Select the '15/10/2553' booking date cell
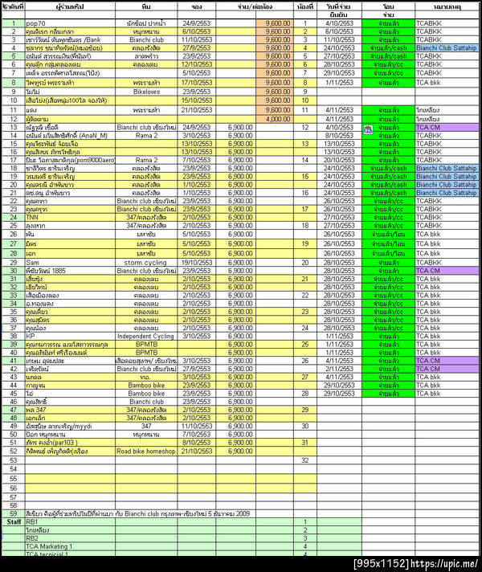The height and width of the screenshot is (572, 482). pyautogui.click(x=197, y=100)
